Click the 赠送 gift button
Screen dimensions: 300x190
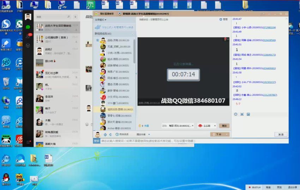click(224, 126)
